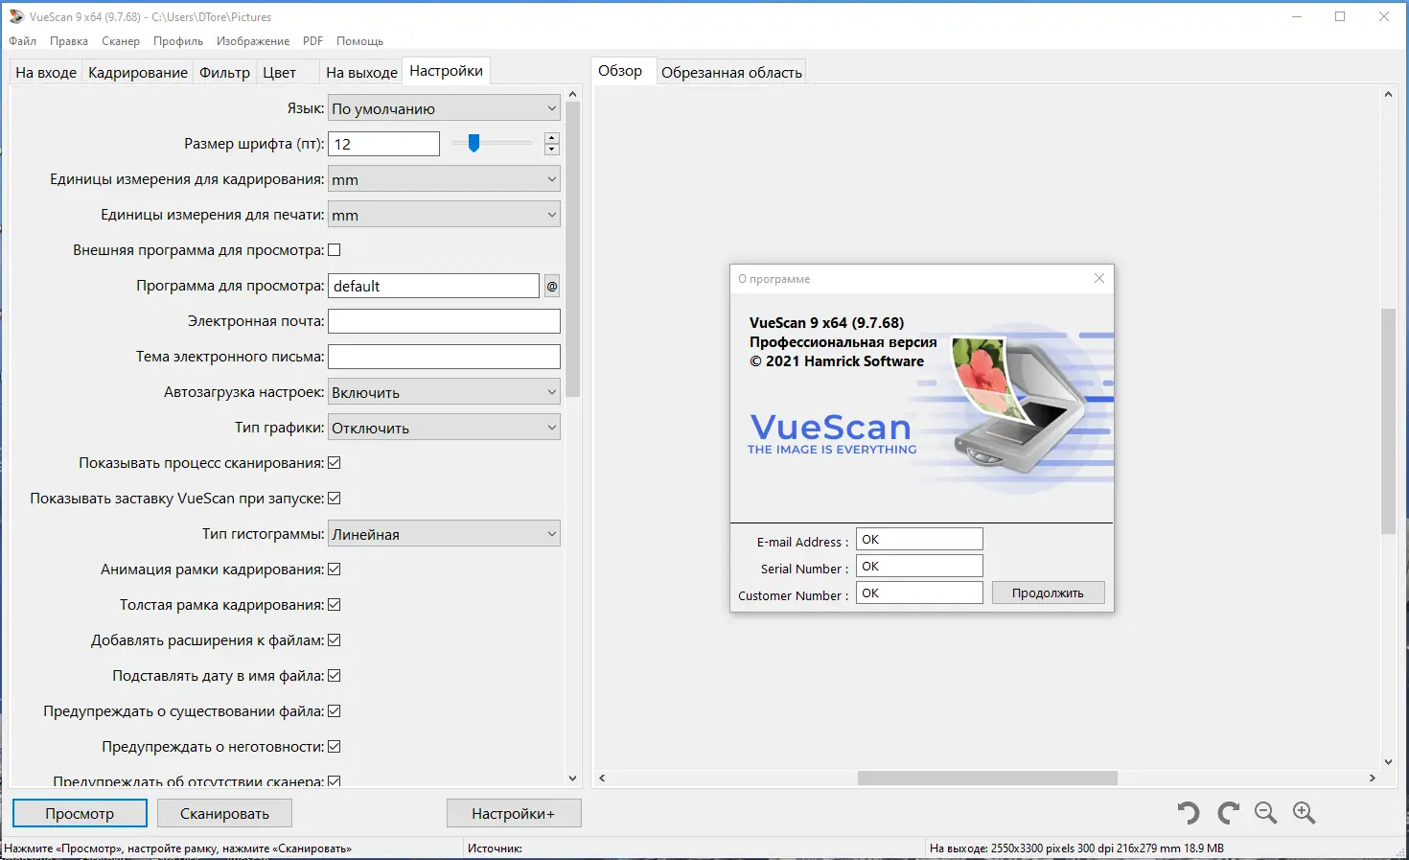The image size is (1409, 860).
Task: Uncheck the thick cropping frame option
Action: coord(334,604)
